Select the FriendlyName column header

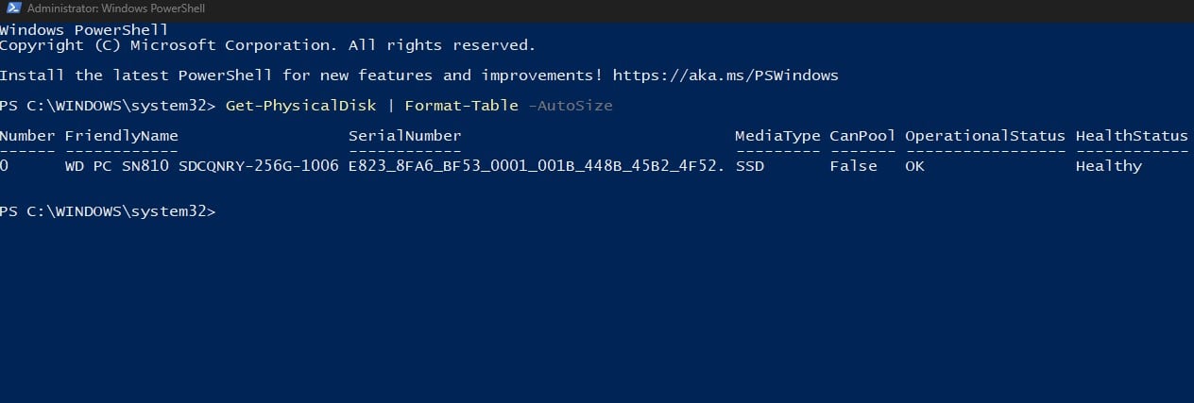pyautogui.click(x=121, y=136)
